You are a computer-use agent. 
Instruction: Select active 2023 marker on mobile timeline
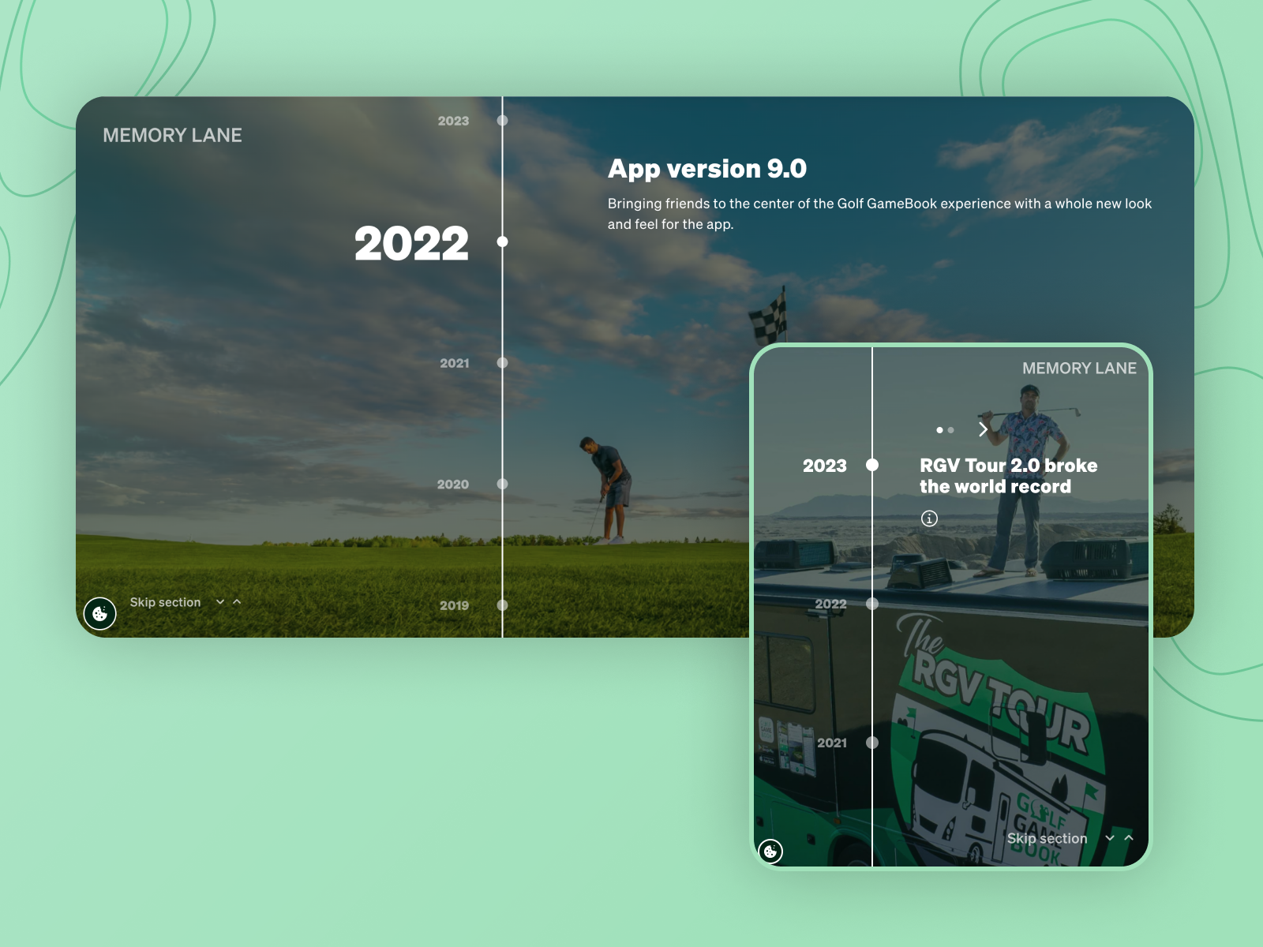872,465
